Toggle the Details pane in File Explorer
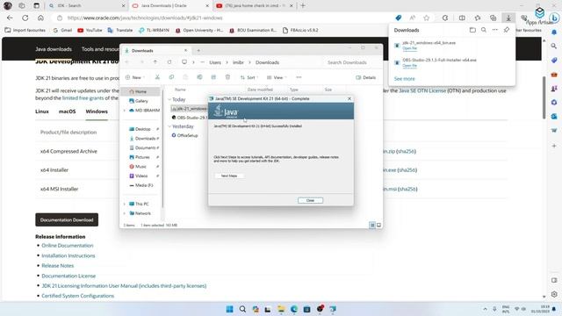The image size is (562, 316). pos(365,77)
